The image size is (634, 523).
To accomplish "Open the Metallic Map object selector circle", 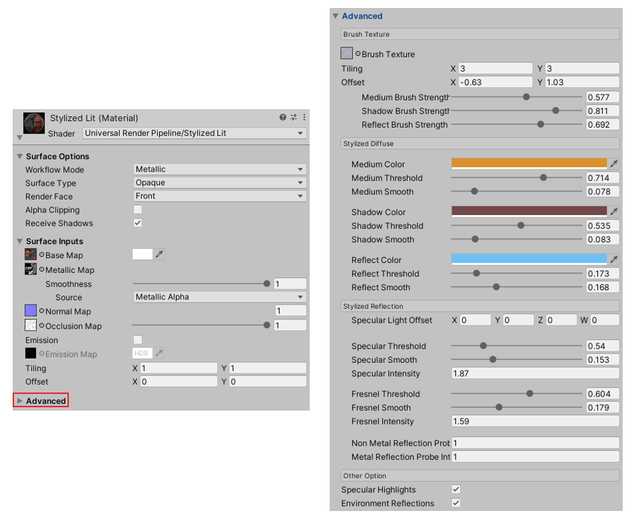I will tap(42, 269).
